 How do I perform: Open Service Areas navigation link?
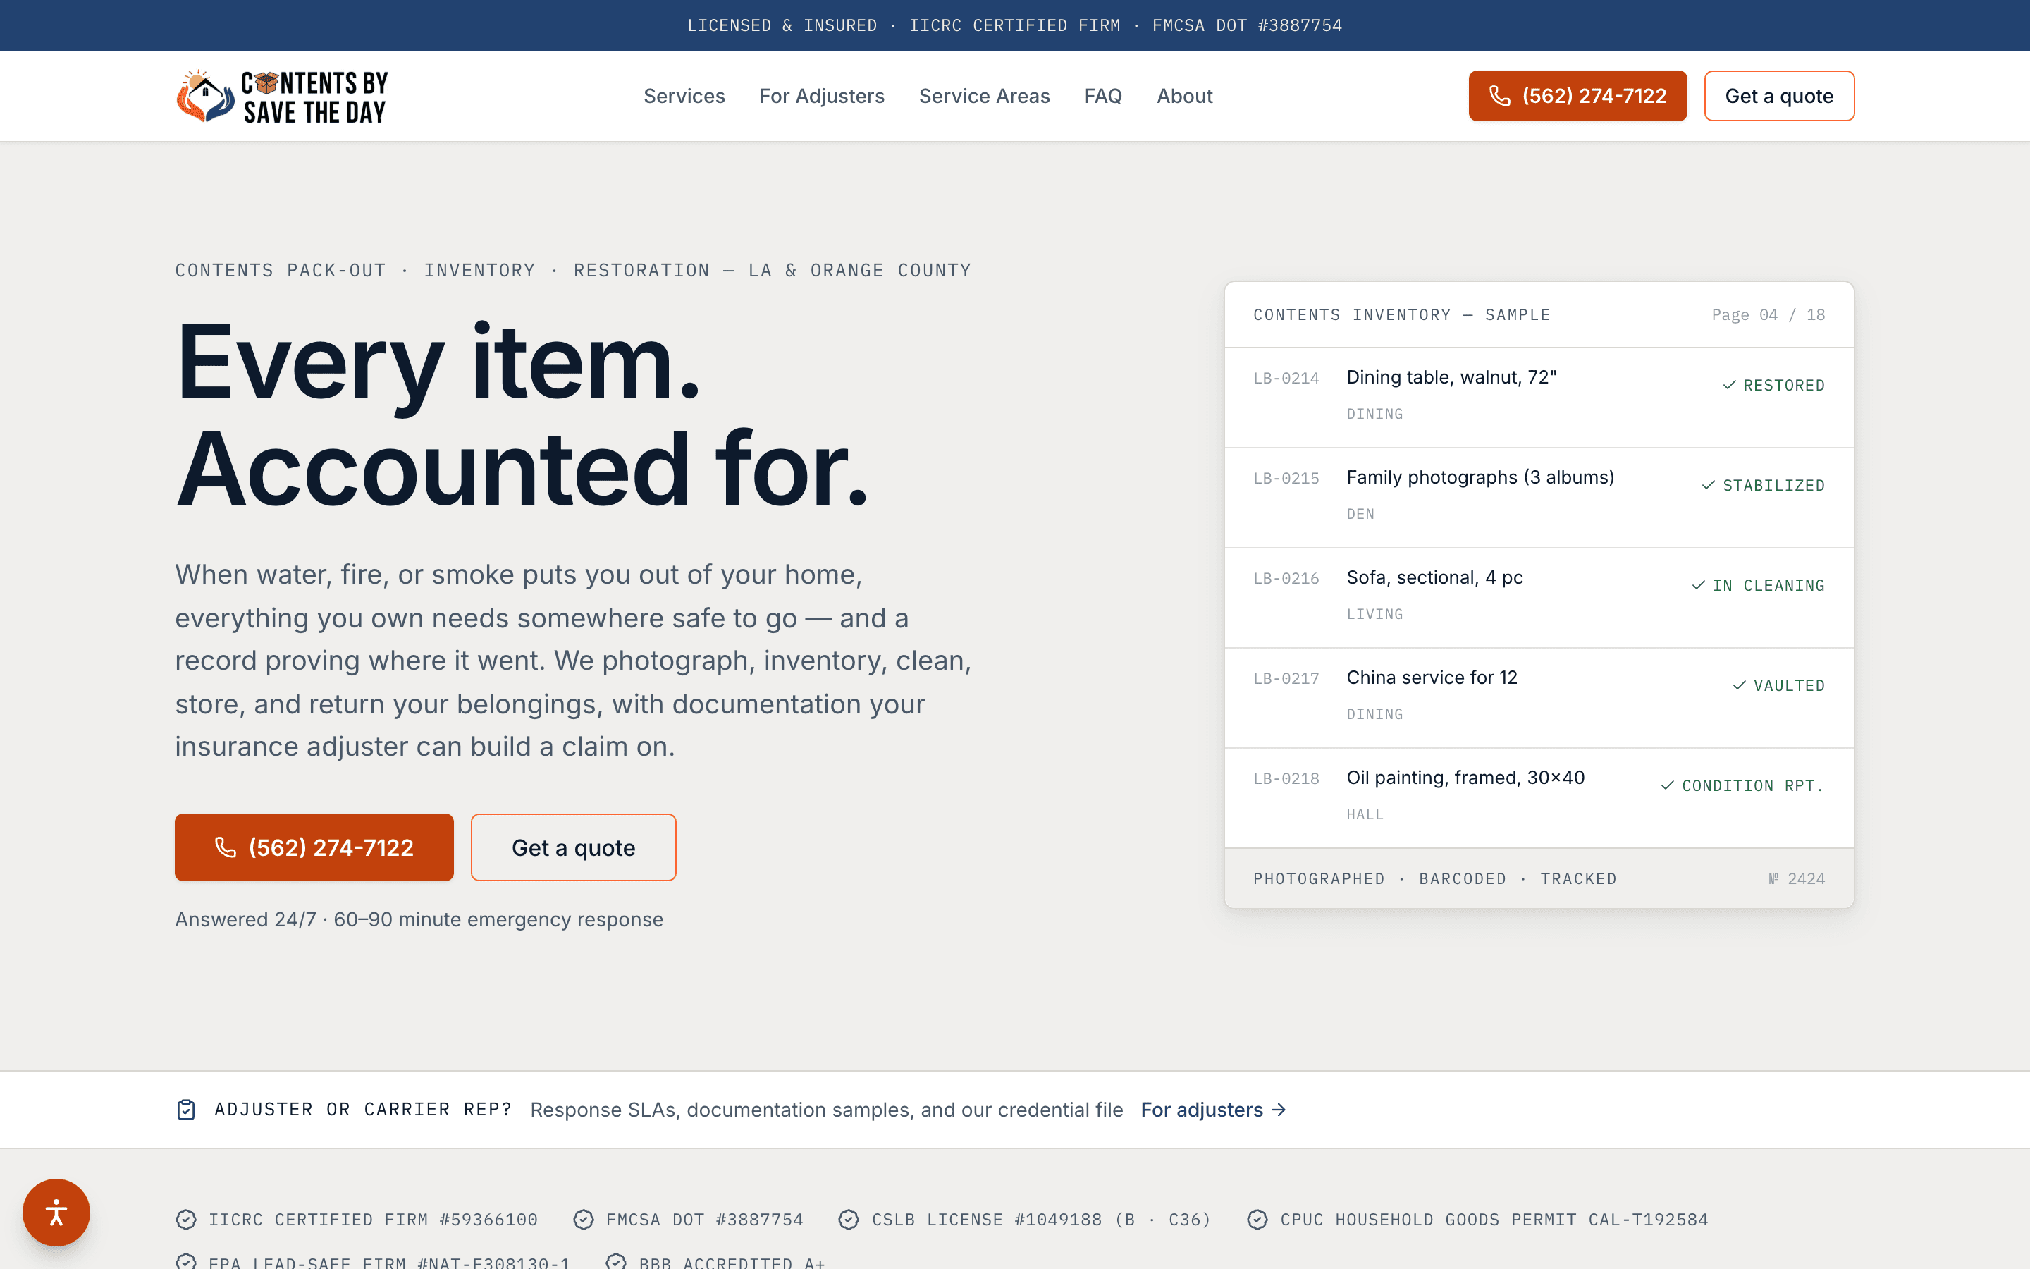pos(984,97)
